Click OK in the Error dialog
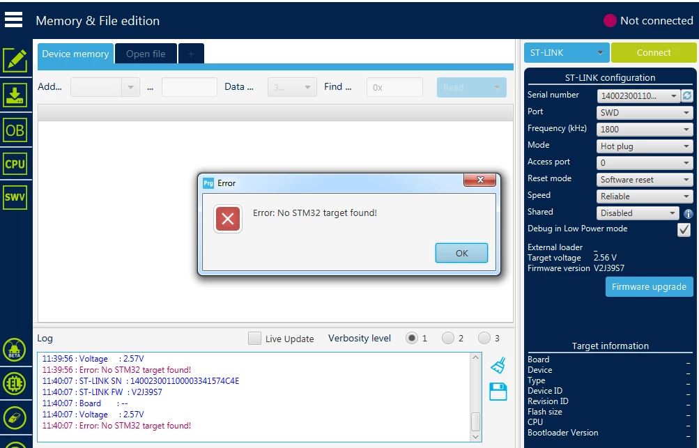 (x=461, y=253)
